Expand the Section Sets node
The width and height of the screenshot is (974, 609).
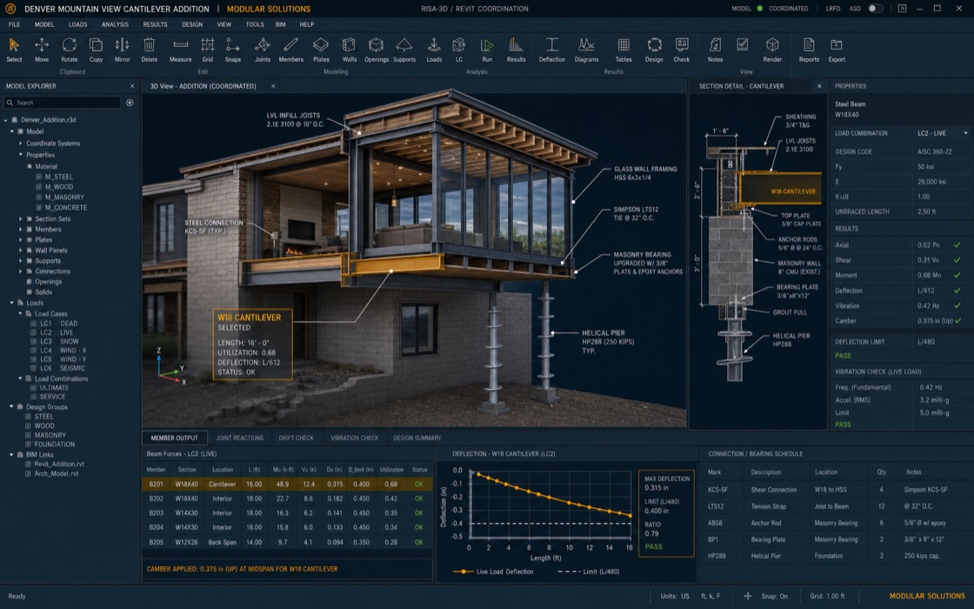[x=21, y=218]
